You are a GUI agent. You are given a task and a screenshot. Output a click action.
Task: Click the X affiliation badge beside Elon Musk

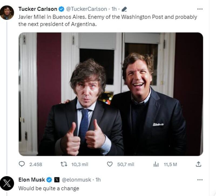[x=57, y=180]
